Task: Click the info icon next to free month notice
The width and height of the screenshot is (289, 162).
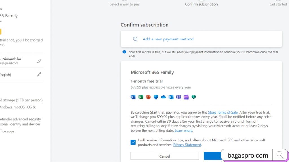Action: click(124, 52)
